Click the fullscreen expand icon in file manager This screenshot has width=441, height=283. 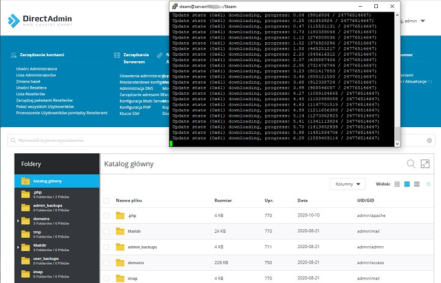[425, 164]
